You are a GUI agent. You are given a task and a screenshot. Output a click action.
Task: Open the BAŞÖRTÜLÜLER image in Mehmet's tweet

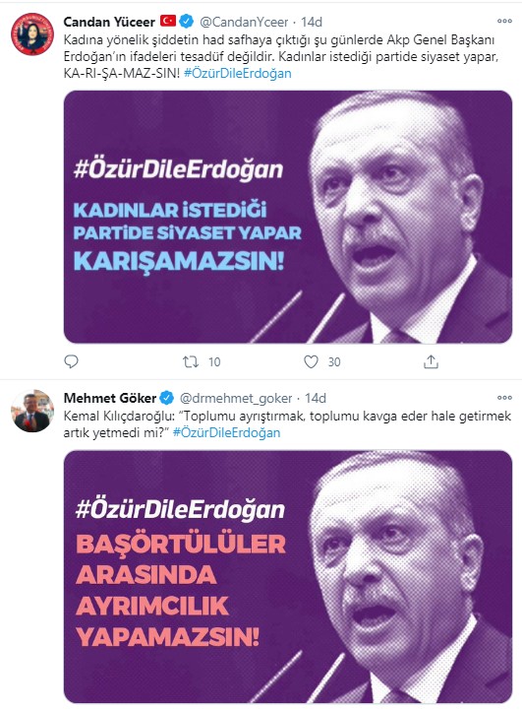pos(288,577)
